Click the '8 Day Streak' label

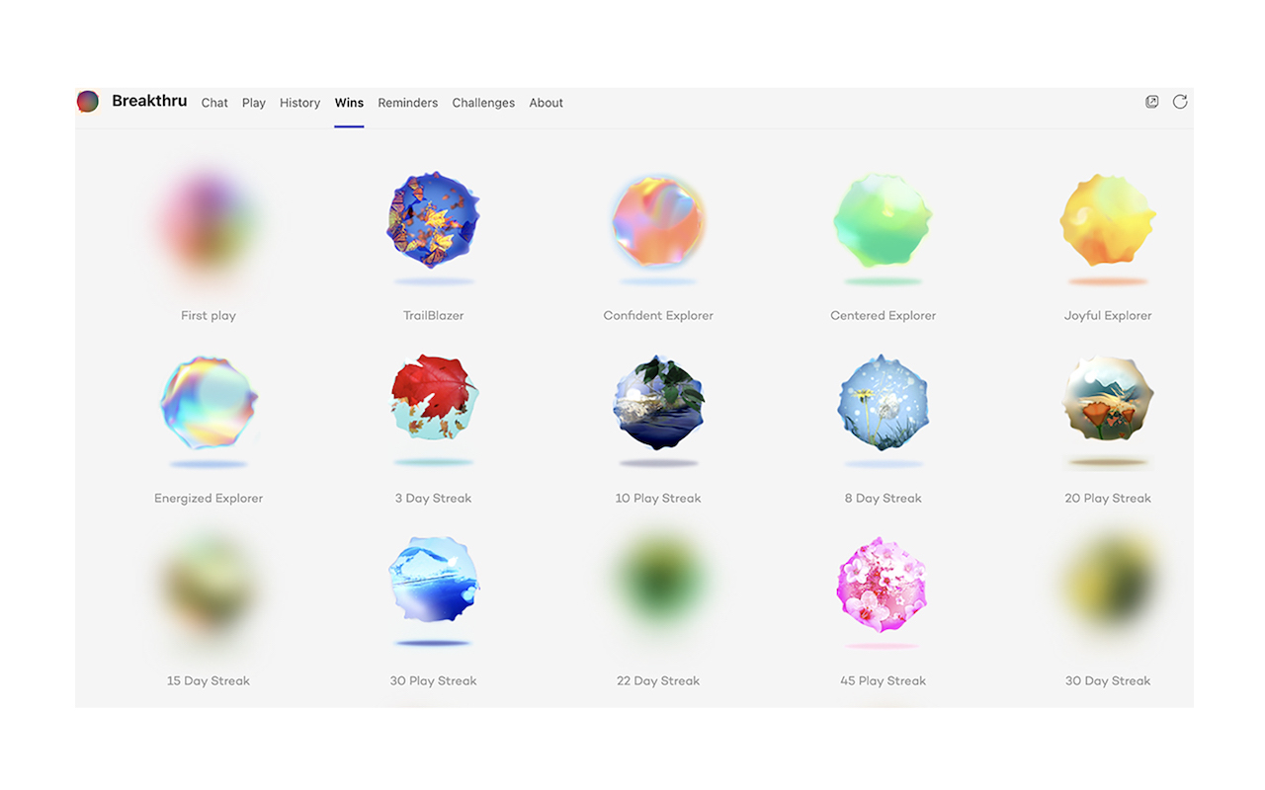883,499
